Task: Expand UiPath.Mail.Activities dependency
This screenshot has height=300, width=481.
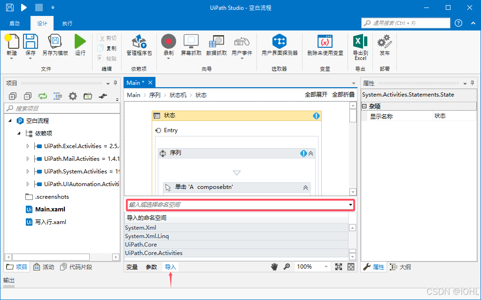Action: click(x=28, y=159)
